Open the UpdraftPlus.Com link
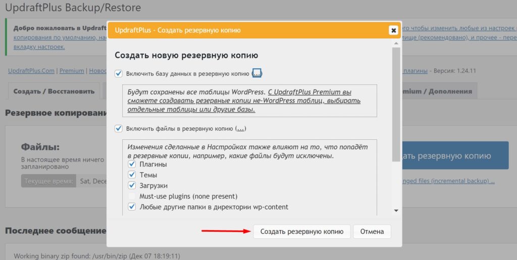This screenshot has width=517, height=260. tap(31, 71)
